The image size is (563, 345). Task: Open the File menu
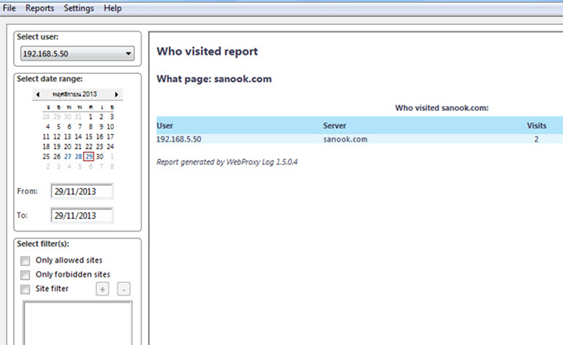pyautogui.click(x=10, y=8)
